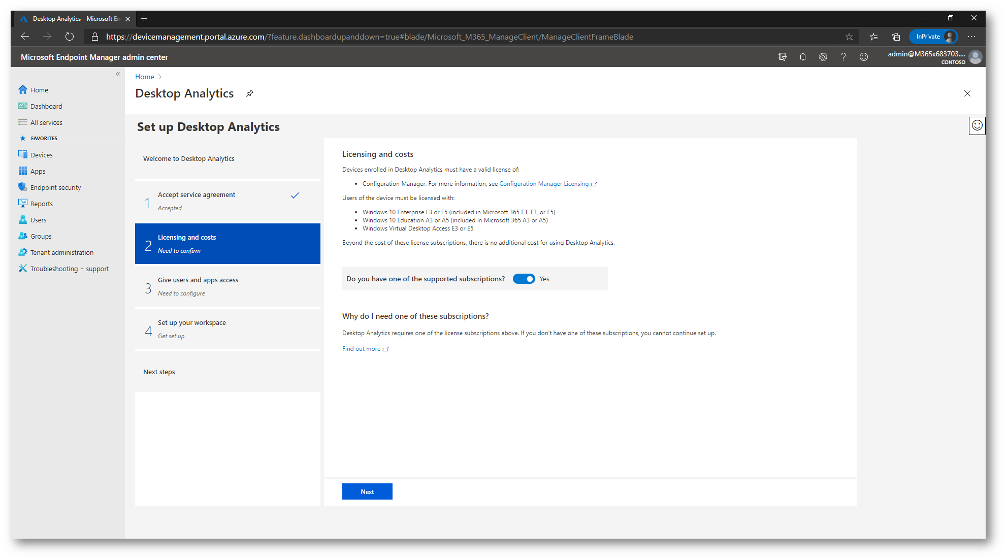
Task: Open Troubleshooting + support wrench icon
Action: (23, 269)
